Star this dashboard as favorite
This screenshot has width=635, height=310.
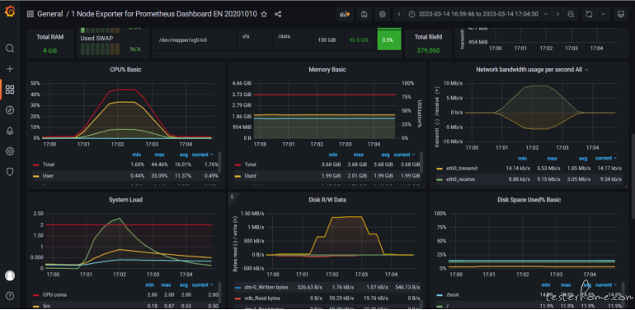click(264, 14)
